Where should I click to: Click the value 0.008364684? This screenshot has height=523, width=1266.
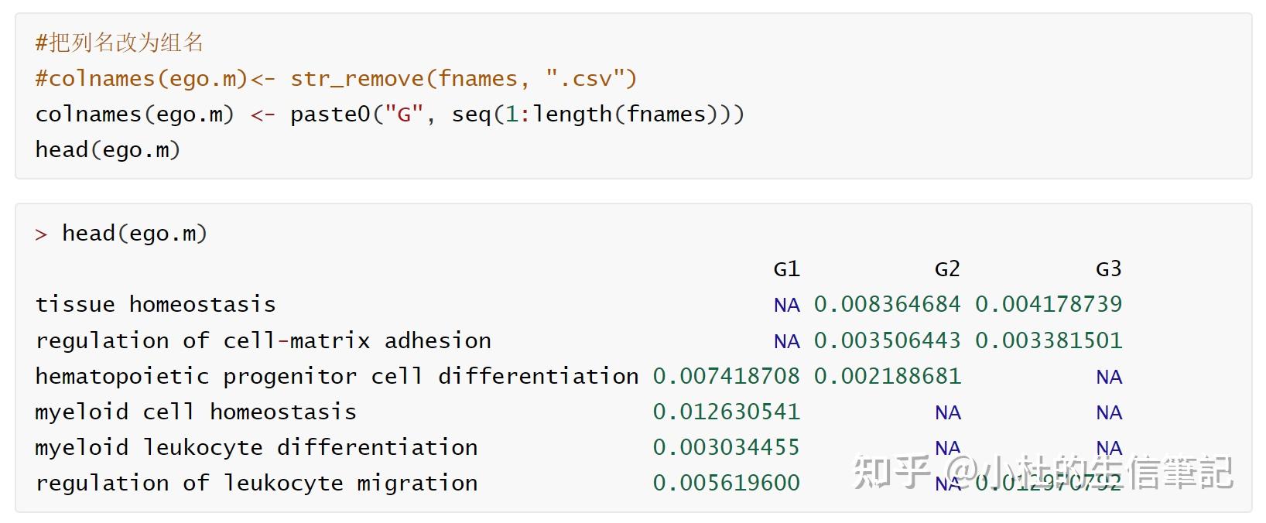pos(887,304)
